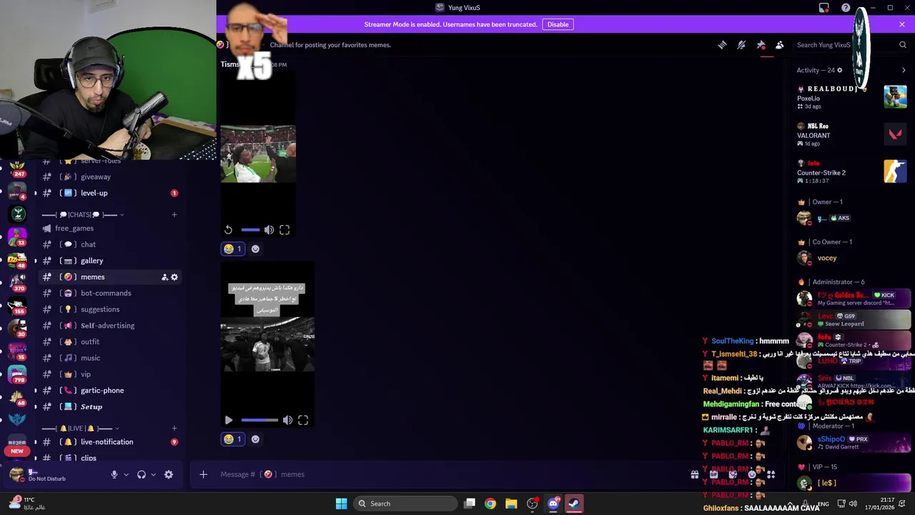Toggle laughing reaction under first video

click(x=233, y=249)
